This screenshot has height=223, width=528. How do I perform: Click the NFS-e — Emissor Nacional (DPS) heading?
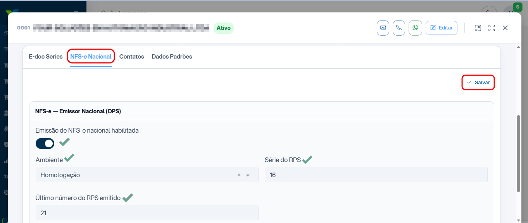(78, 111)
